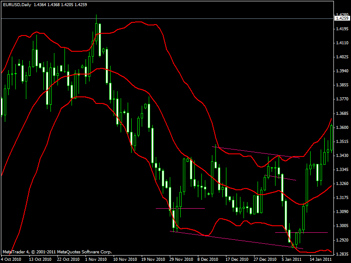The image size is (351, 263).
Task: Click the 17 Dec 2010 date label
Action: pyautogui.click(x=237, y=259)
